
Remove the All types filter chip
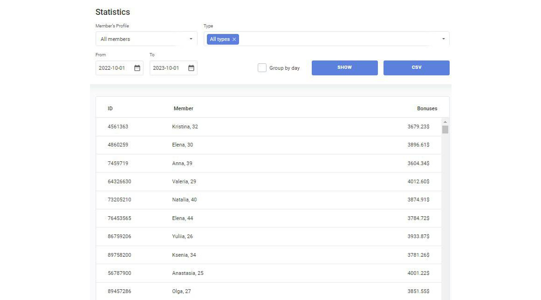pyautogui.click(x=234, y=40)
